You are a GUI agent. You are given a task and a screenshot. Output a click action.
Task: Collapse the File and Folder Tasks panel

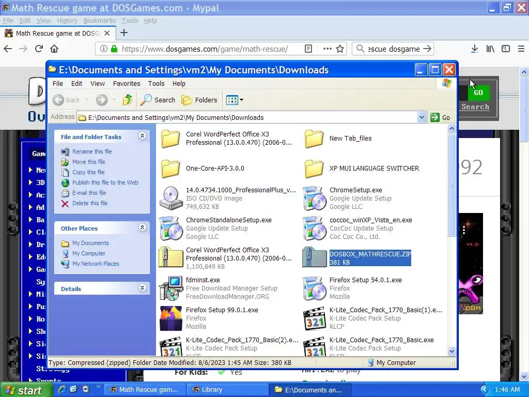click(143, 136)
